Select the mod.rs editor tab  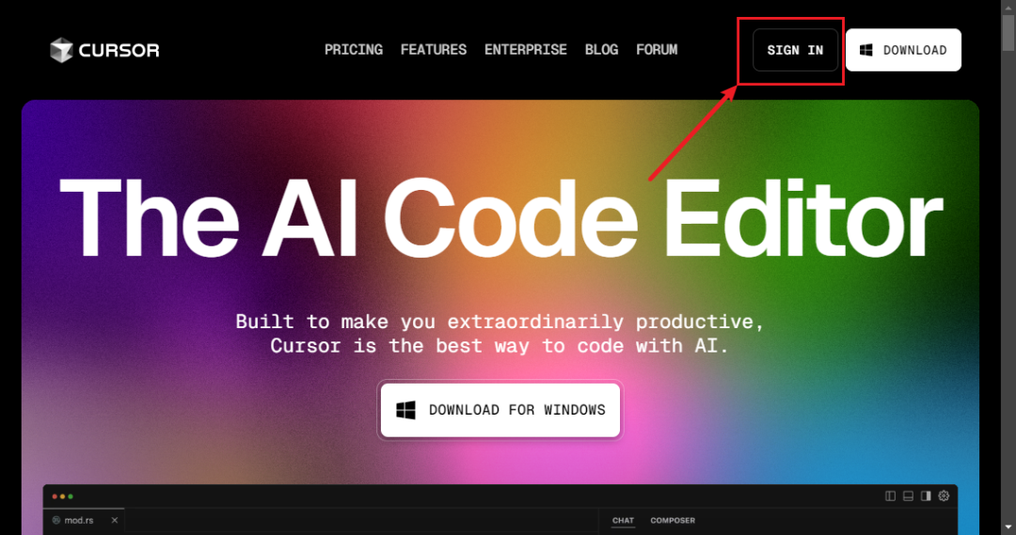click(84, 520)
